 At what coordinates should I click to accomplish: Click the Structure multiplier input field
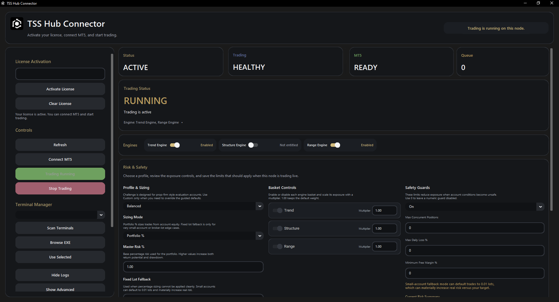pos(385,228)
